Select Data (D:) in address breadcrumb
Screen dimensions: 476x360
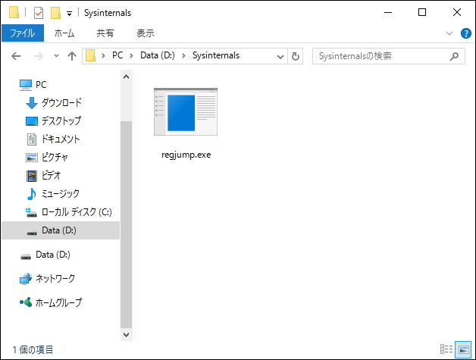pyautogui.click(x=157, y=55)
